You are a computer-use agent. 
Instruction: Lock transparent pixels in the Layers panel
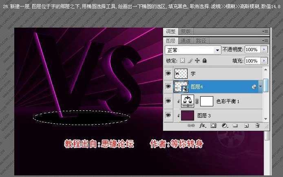click(x=182, y=60)
